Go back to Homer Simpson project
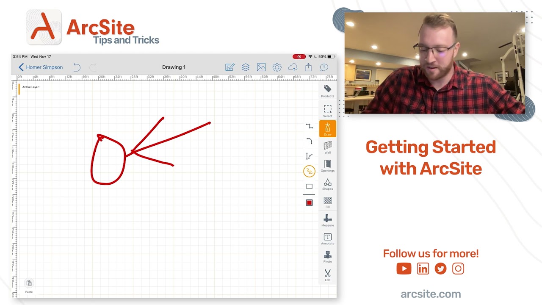 [40, 67]
